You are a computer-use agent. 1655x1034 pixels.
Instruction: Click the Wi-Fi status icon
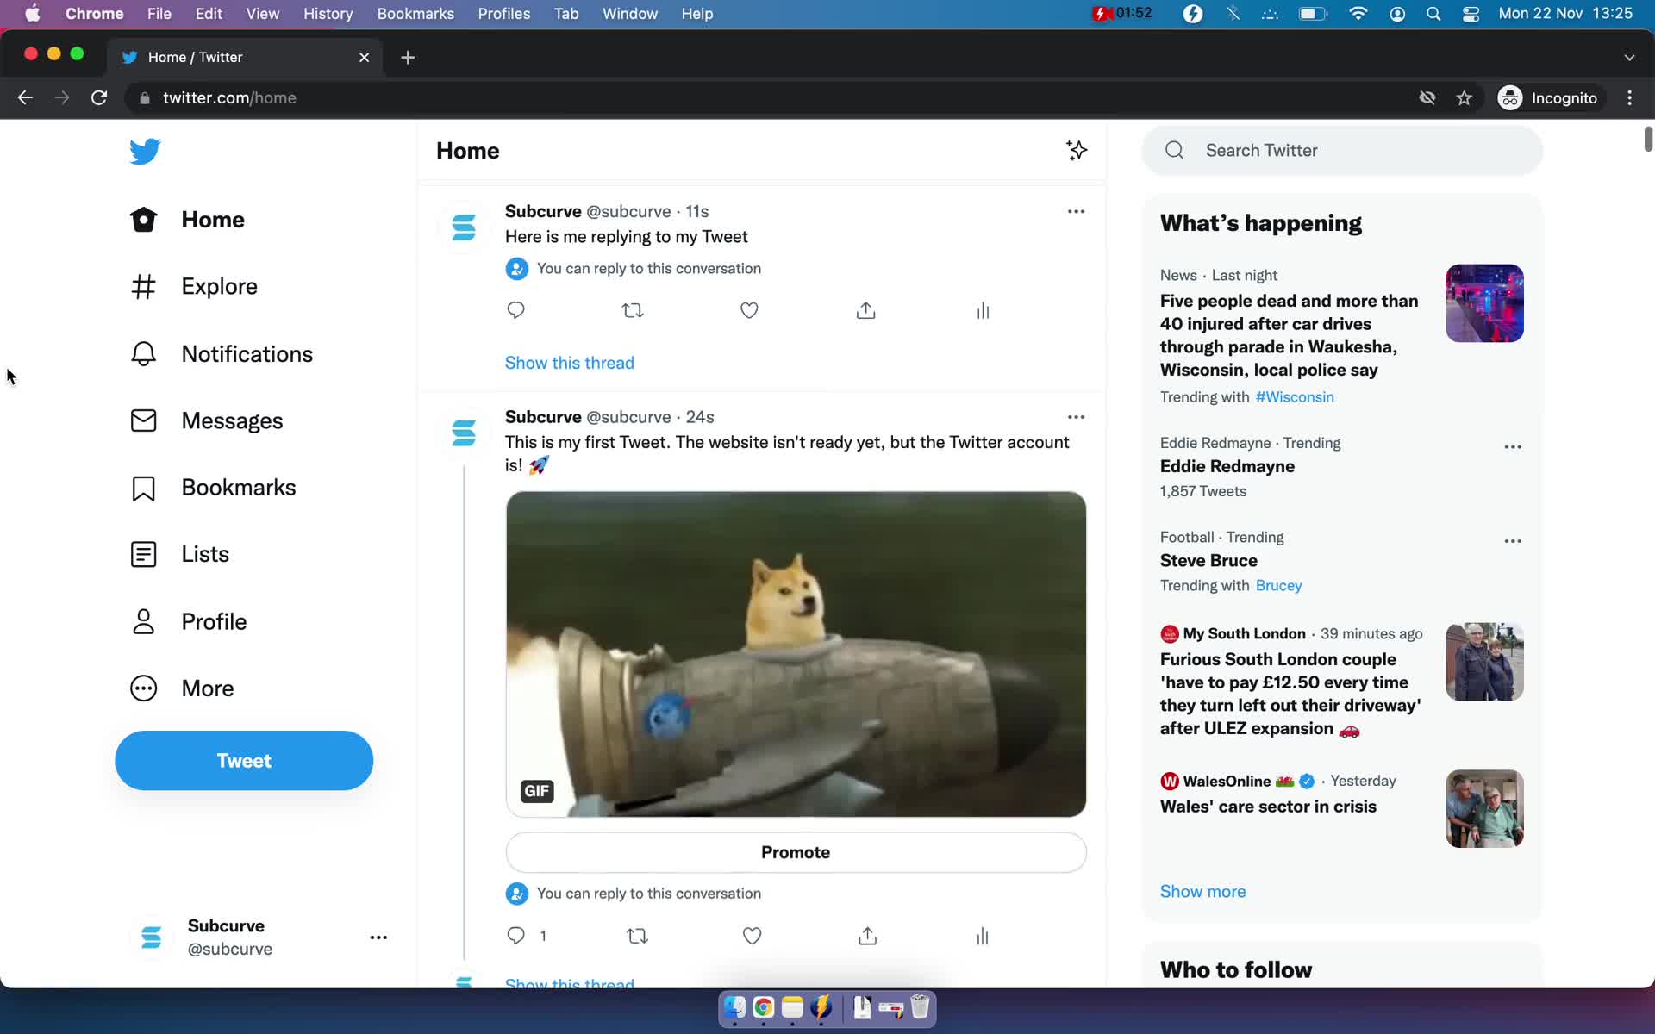(x=1358, y=14)
